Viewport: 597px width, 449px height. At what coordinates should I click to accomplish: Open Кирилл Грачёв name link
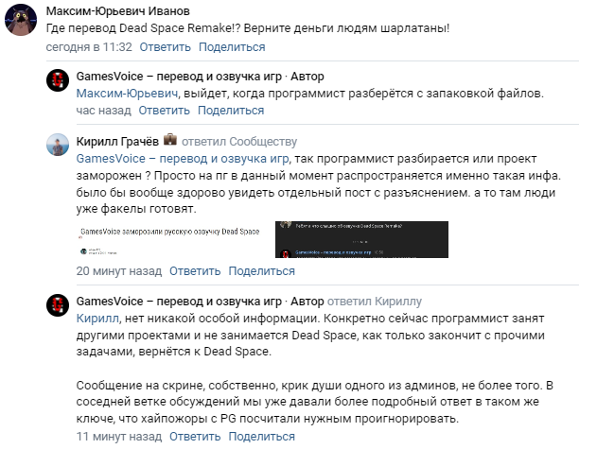117,142
